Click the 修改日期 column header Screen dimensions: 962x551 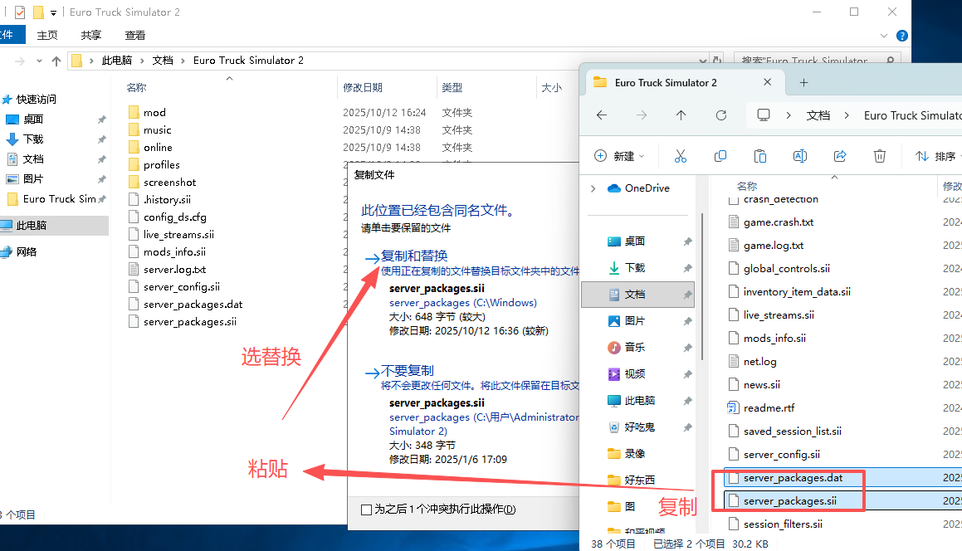363,87
